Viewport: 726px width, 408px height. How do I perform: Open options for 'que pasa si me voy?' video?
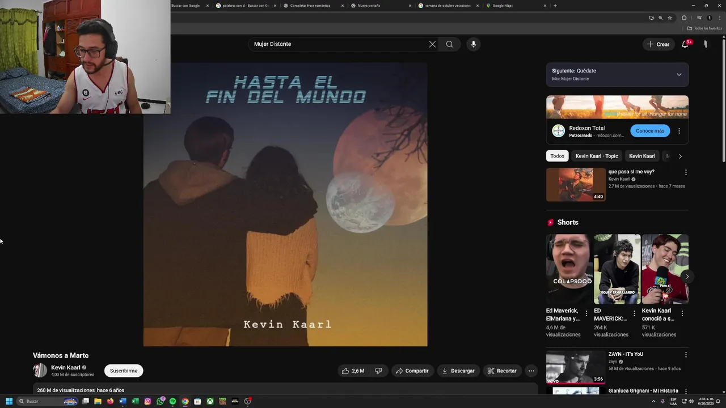coord(686,172)
